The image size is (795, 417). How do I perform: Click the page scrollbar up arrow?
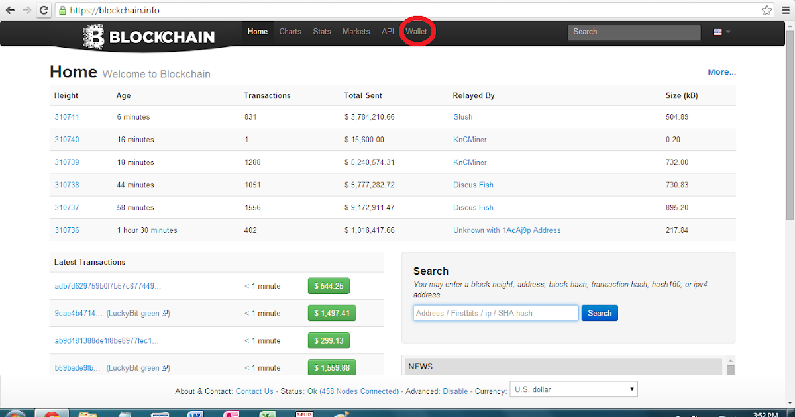click(x=789, y=26)
